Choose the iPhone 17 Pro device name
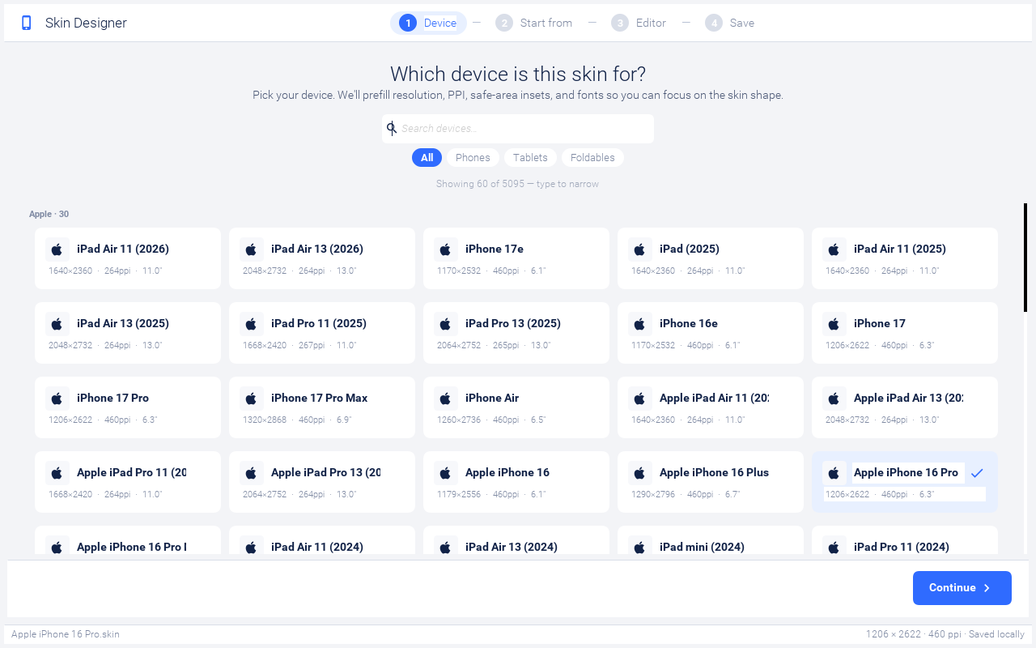This screenshot has width=1036, height=648. pos(113,398)
